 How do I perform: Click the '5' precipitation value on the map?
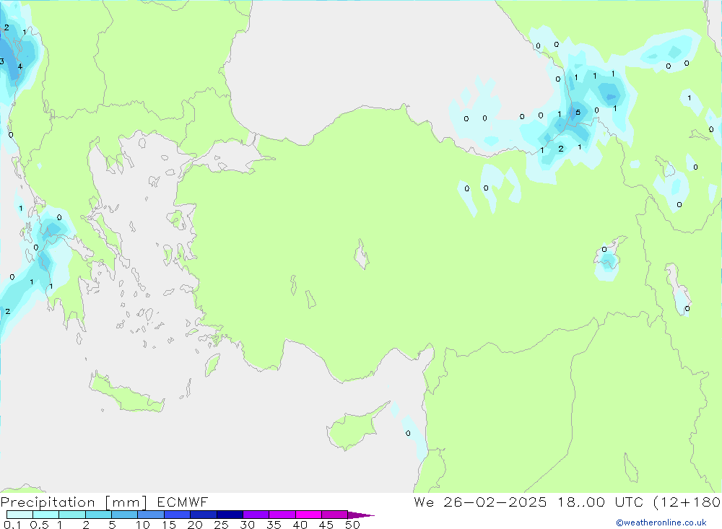[578, 113]
